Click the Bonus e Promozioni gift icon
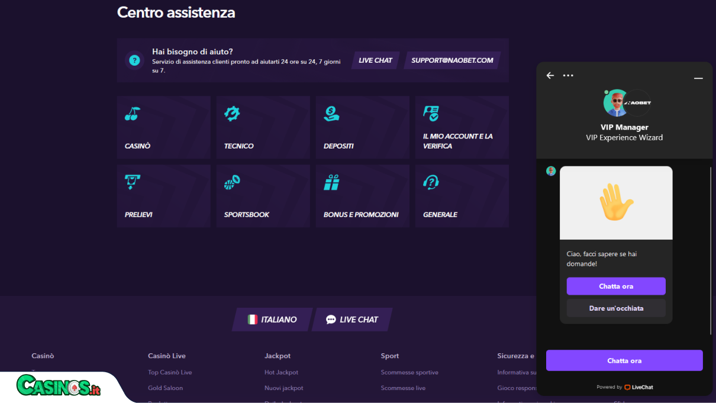 pos(331,182)
